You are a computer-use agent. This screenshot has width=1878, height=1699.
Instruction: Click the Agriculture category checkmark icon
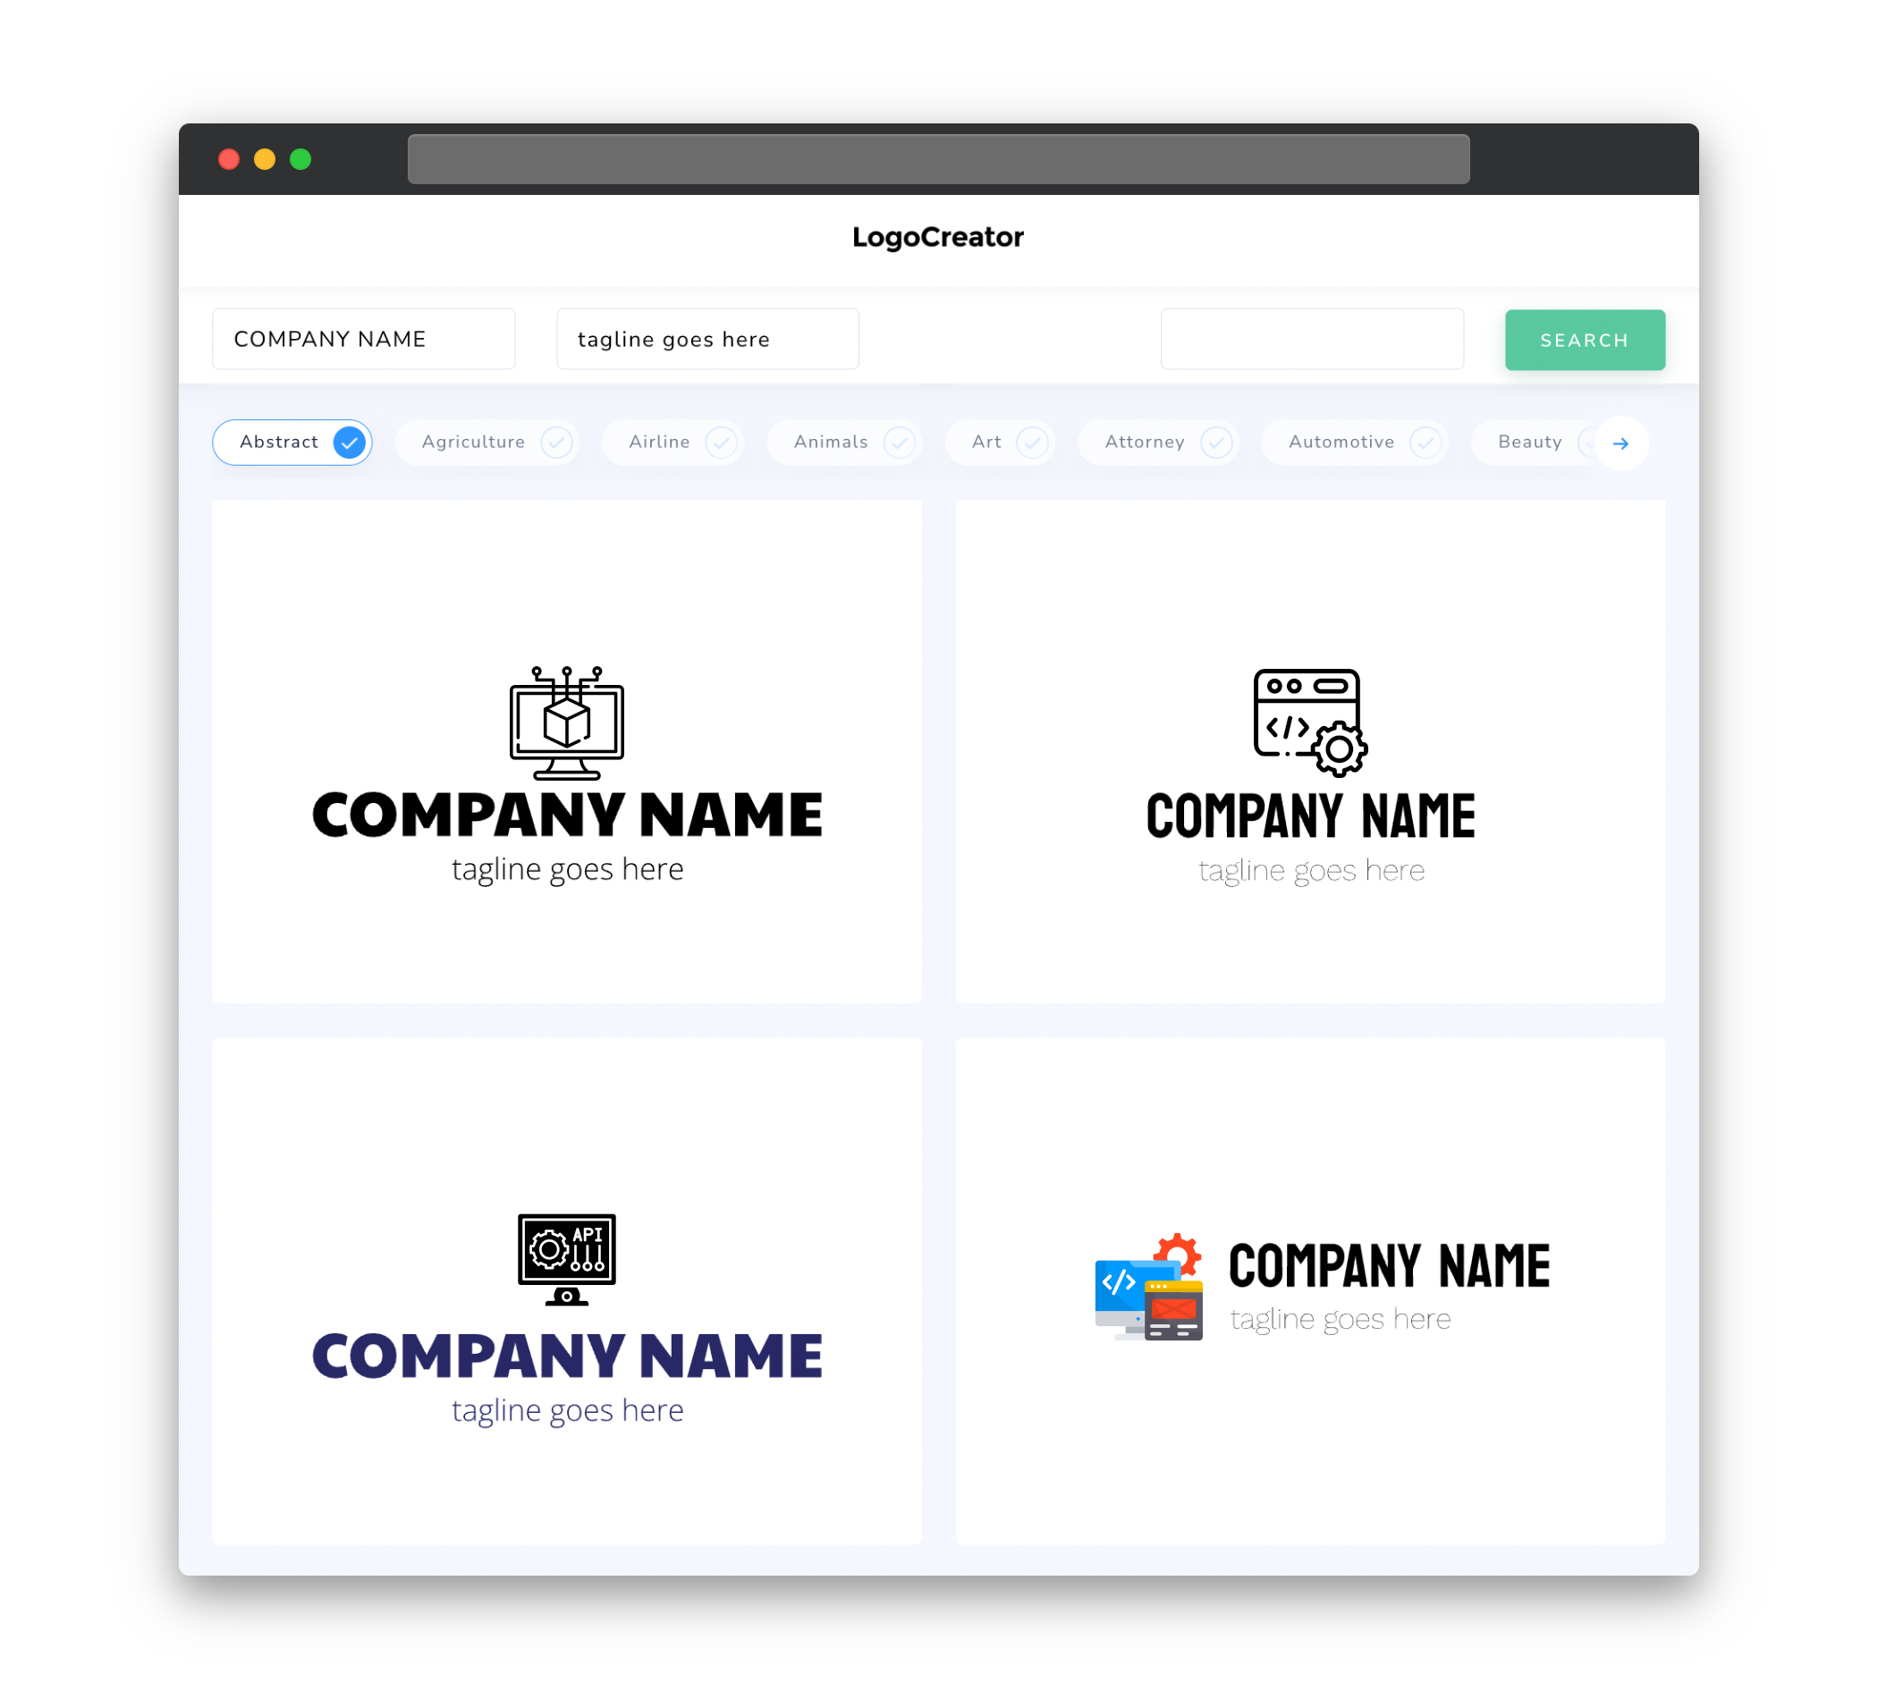coord(556,442)
